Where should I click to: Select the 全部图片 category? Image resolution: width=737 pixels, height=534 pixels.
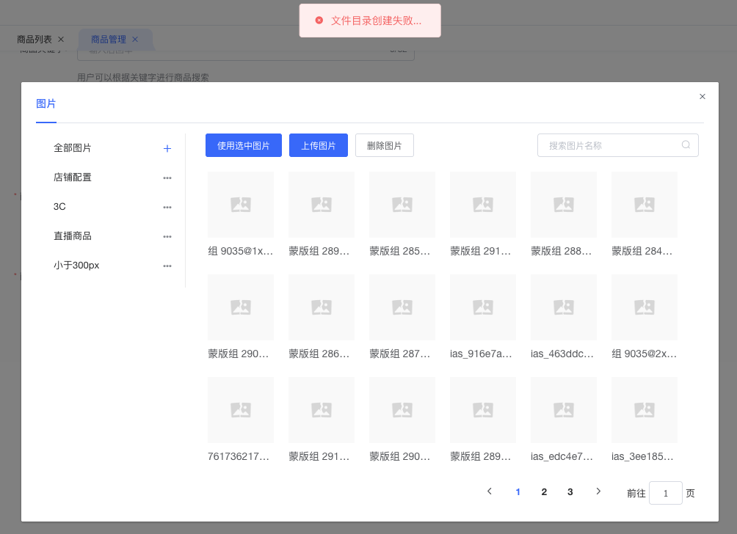tap(73, 148)
